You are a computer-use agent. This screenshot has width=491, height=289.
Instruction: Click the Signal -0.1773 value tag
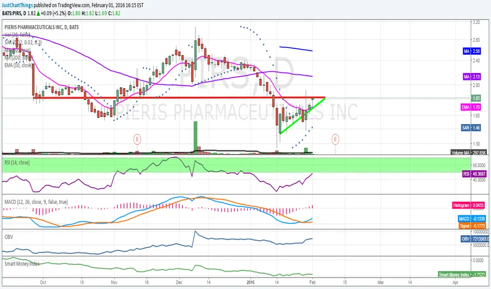pos(472,225)
